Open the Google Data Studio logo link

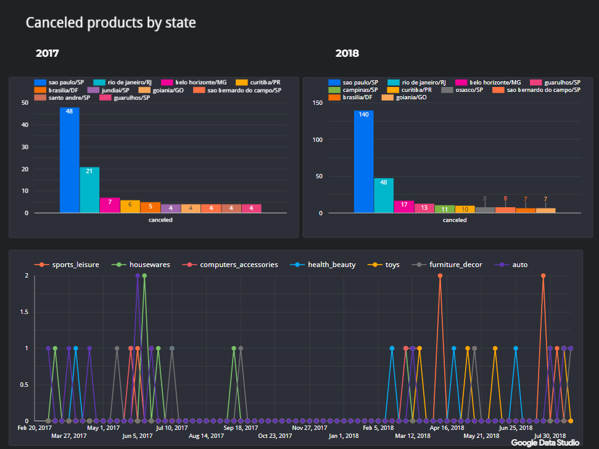point(545,442)
